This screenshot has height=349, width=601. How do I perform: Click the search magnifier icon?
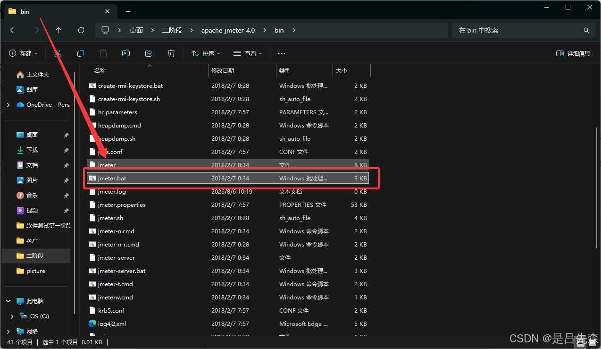coord(586,30)
